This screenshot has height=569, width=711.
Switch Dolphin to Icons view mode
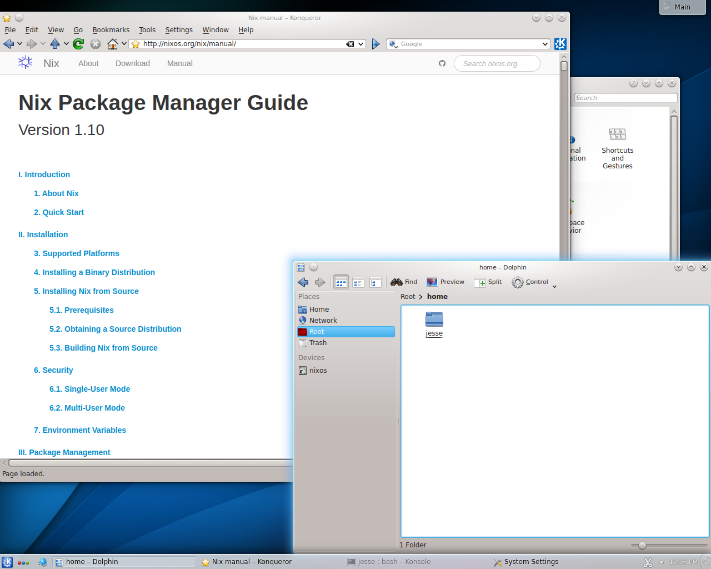(x=341, y=282)
